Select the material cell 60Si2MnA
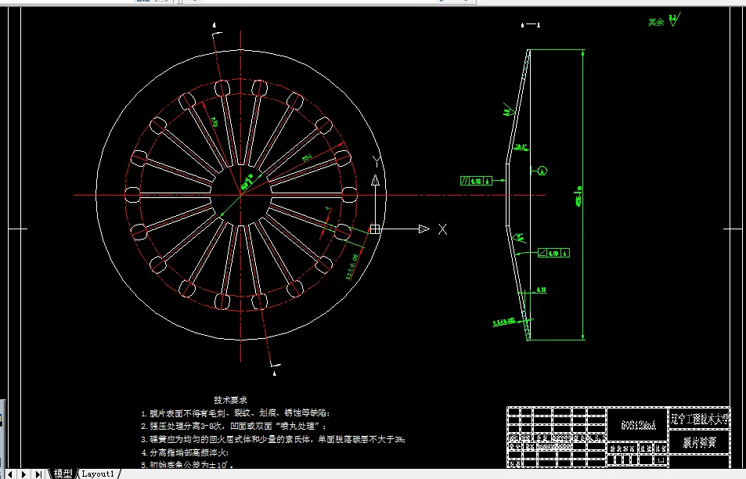The width and height of the screenshot is (746, 479). pos(638,425)
